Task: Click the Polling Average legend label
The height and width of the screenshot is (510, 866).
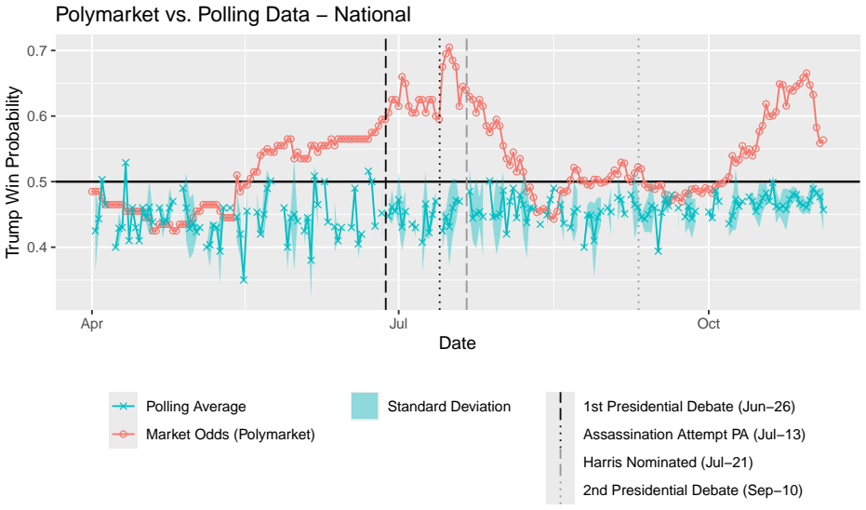Action: click(196, 407)
